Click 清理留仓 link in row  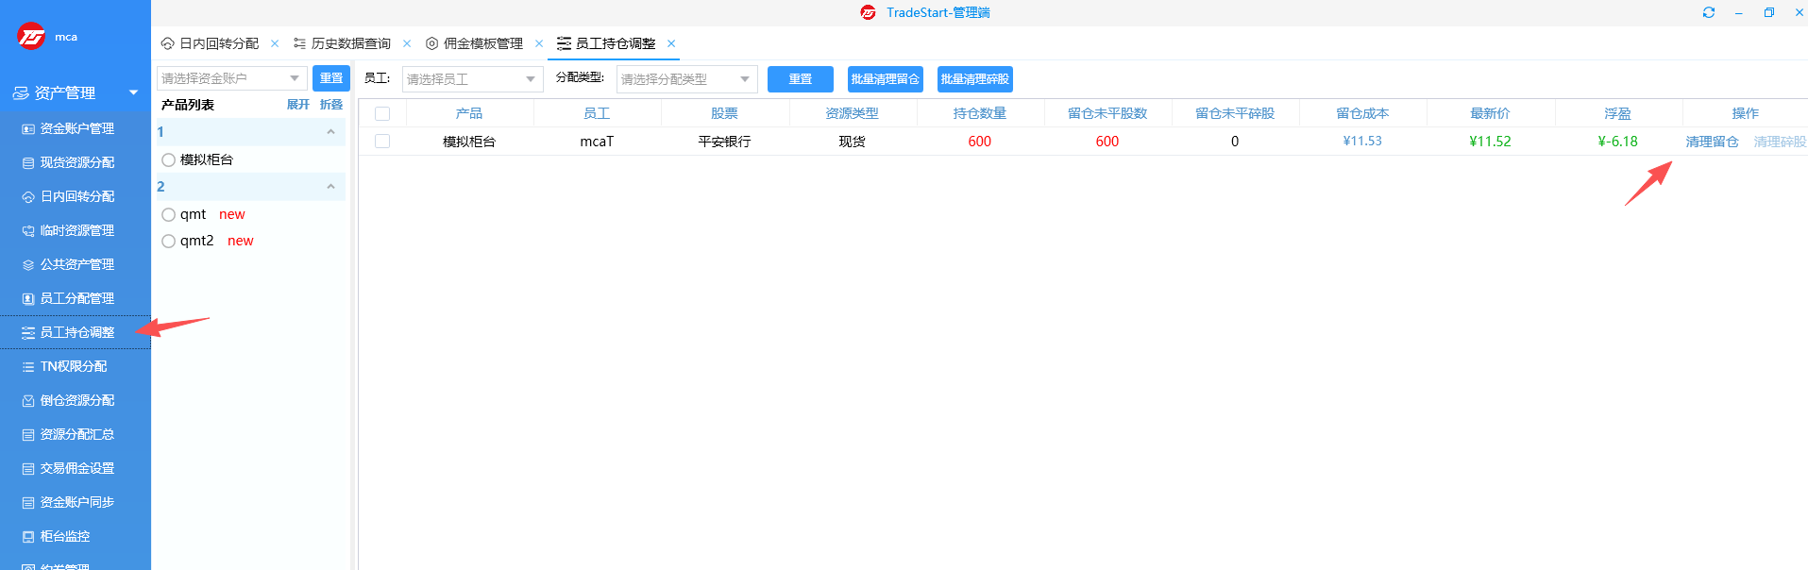point(1713,142)
